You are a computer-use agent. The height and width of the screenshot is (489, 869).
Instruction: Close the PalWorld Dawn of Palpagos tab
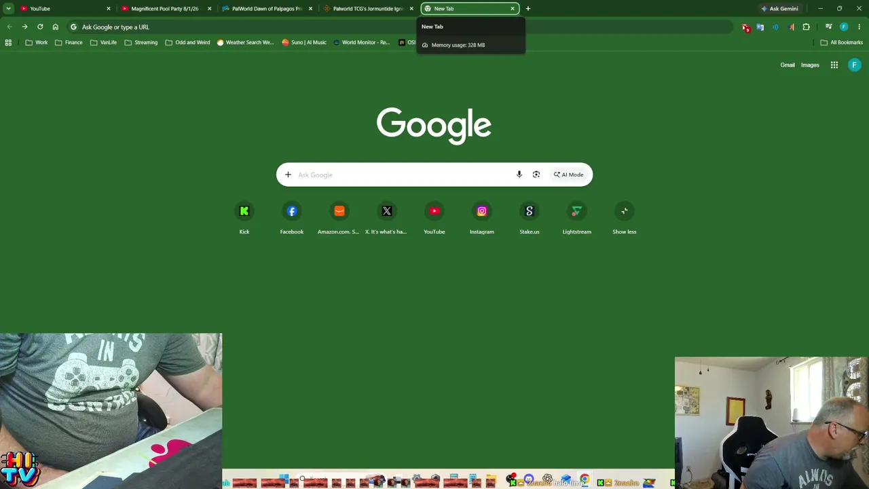click(310, 9)
